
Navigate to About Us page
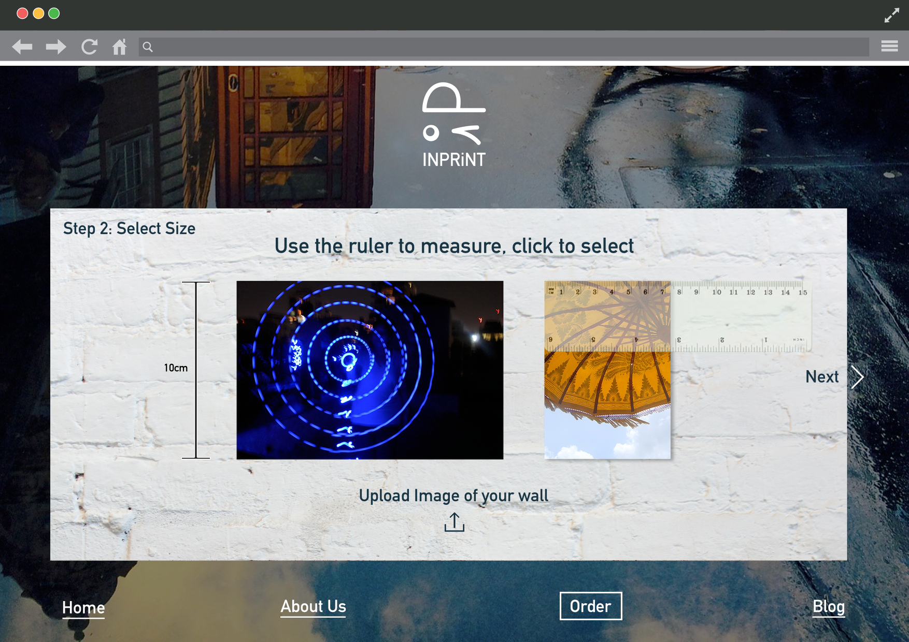313,606
